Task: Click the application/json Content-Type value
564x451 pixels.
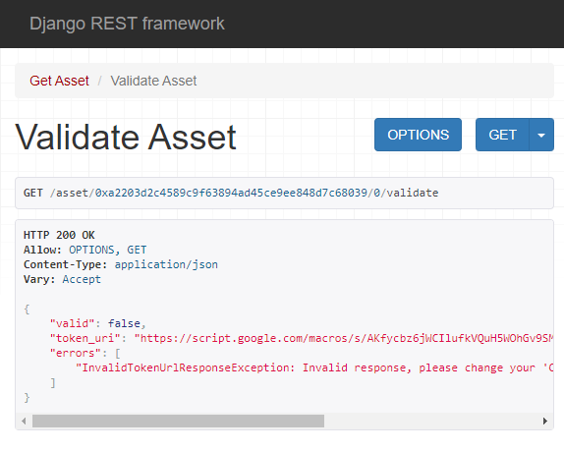Action: click(x=166, y=264)
